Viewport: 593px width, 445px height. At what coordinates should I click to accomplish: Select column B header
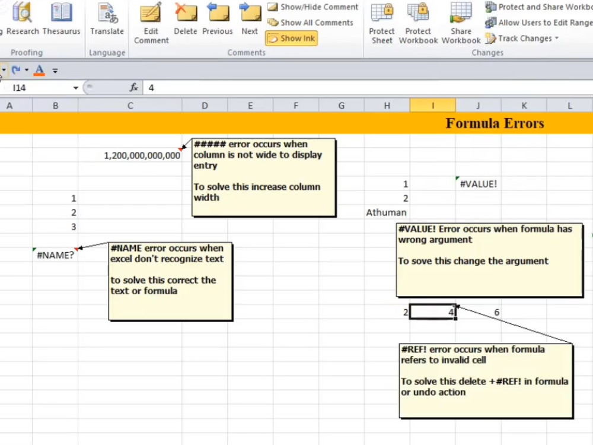(x=55, y=106)
